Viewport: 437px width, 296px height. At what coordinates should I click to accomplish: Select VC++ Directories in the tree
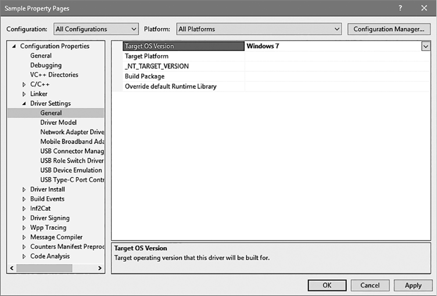pyautogui.click(x=54, y=75)
